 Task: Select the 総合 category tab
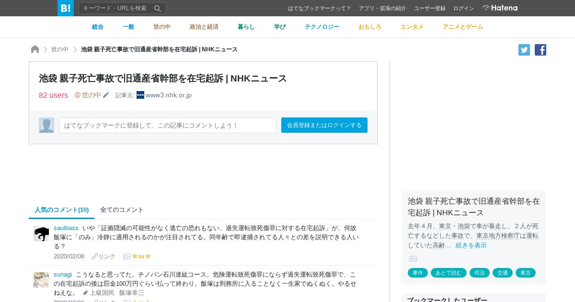[x=98, y=27]
